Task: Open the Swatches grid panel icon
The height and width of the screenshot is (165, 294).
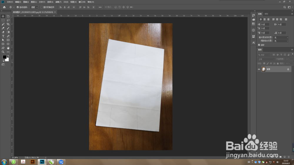Action: 253,24
